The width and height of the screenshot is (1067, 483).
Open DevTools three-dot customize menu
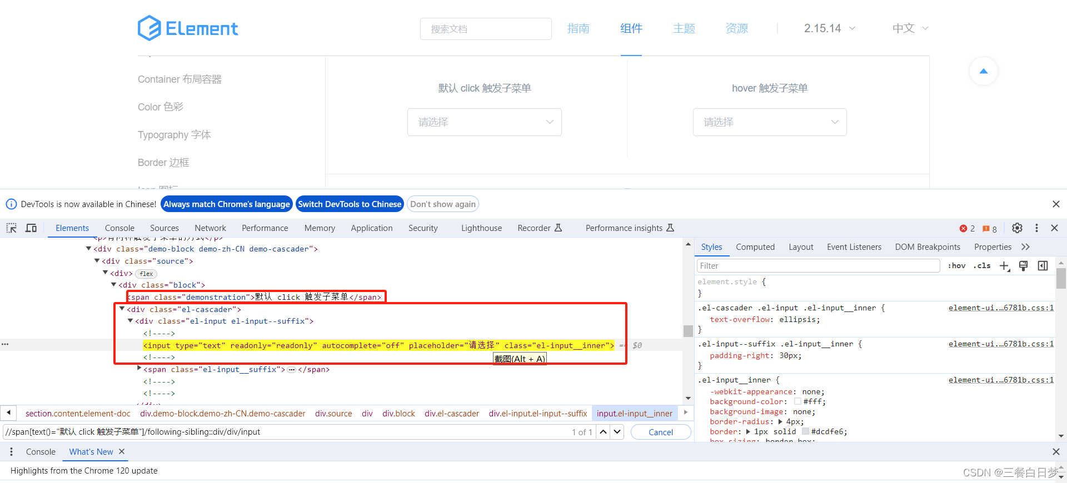1036,228
